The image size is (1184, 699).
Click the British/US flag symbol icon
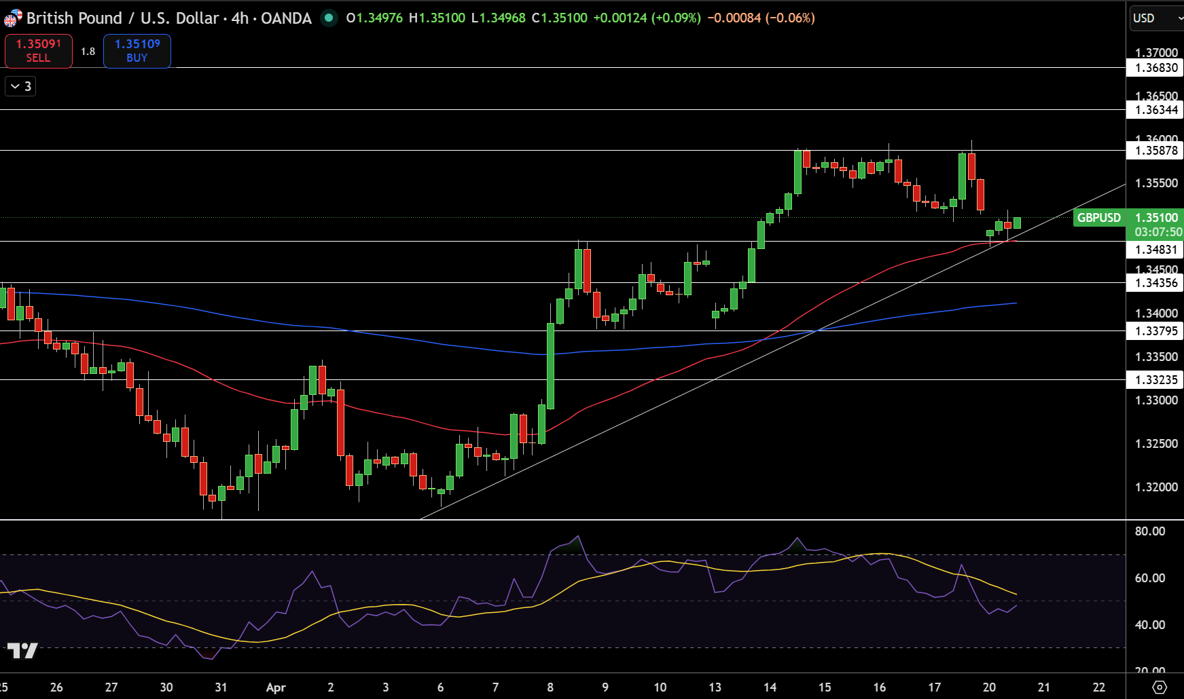coord(12,18)
